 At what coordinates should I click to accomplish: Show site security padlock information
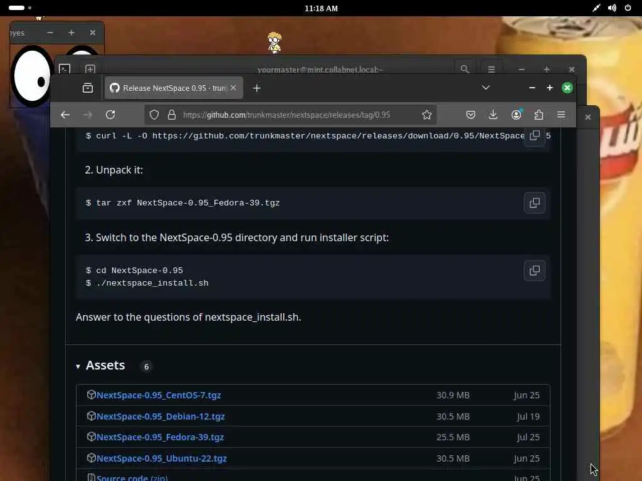click(172, 115)
